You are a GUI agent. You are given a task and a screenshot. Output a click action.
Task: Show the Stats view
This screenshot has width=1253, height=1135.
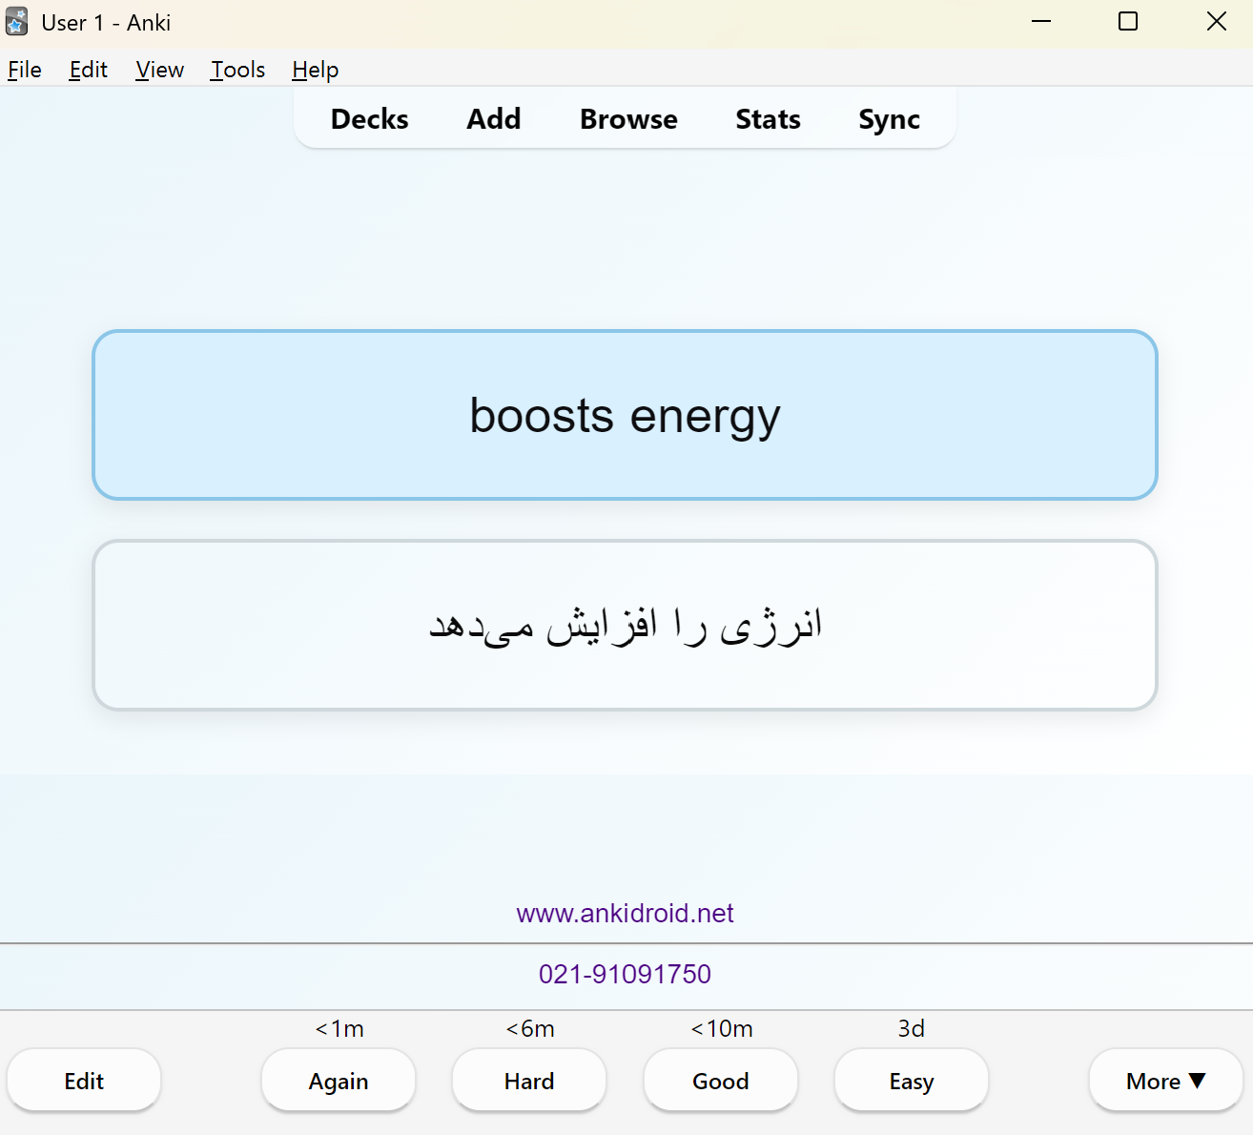click(768, 119)
